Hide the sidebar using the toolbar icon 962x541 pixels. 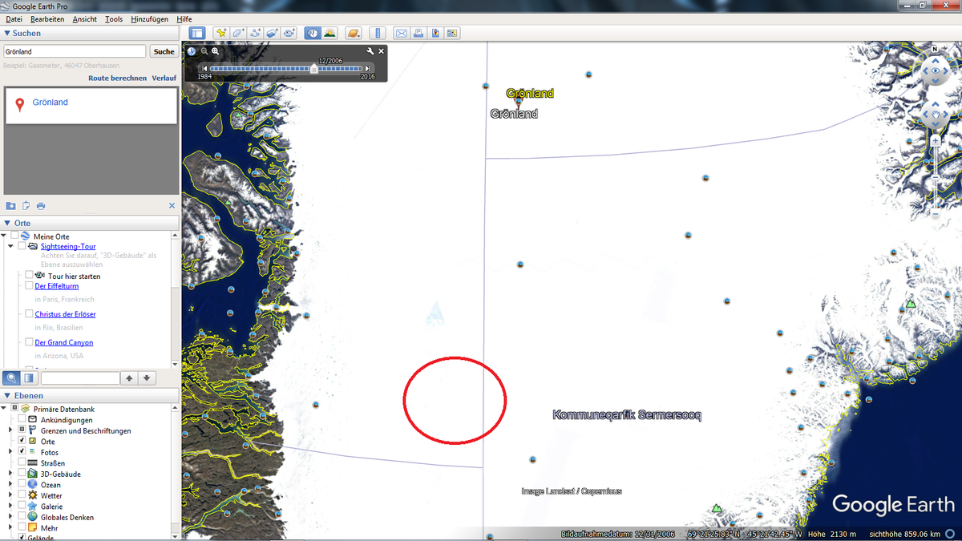pyautogui.click(x=196, y=33)
